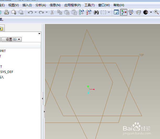Click the Paste Special icon
The width and height of the screenshot is (160, 139).
pos(74,12)
